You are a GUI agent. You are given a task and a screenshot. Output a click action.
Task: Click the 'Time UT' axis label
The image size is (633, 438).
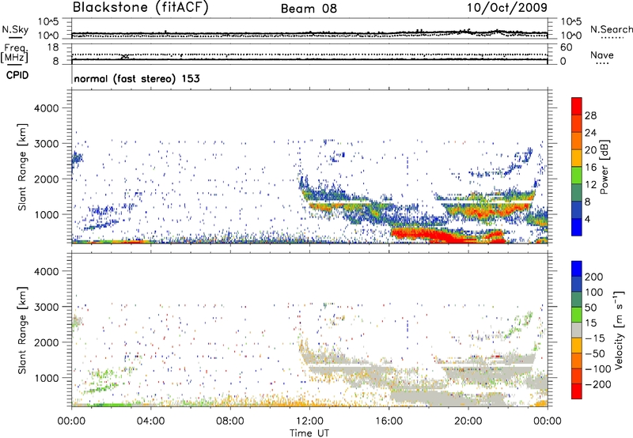pos(309,433)
